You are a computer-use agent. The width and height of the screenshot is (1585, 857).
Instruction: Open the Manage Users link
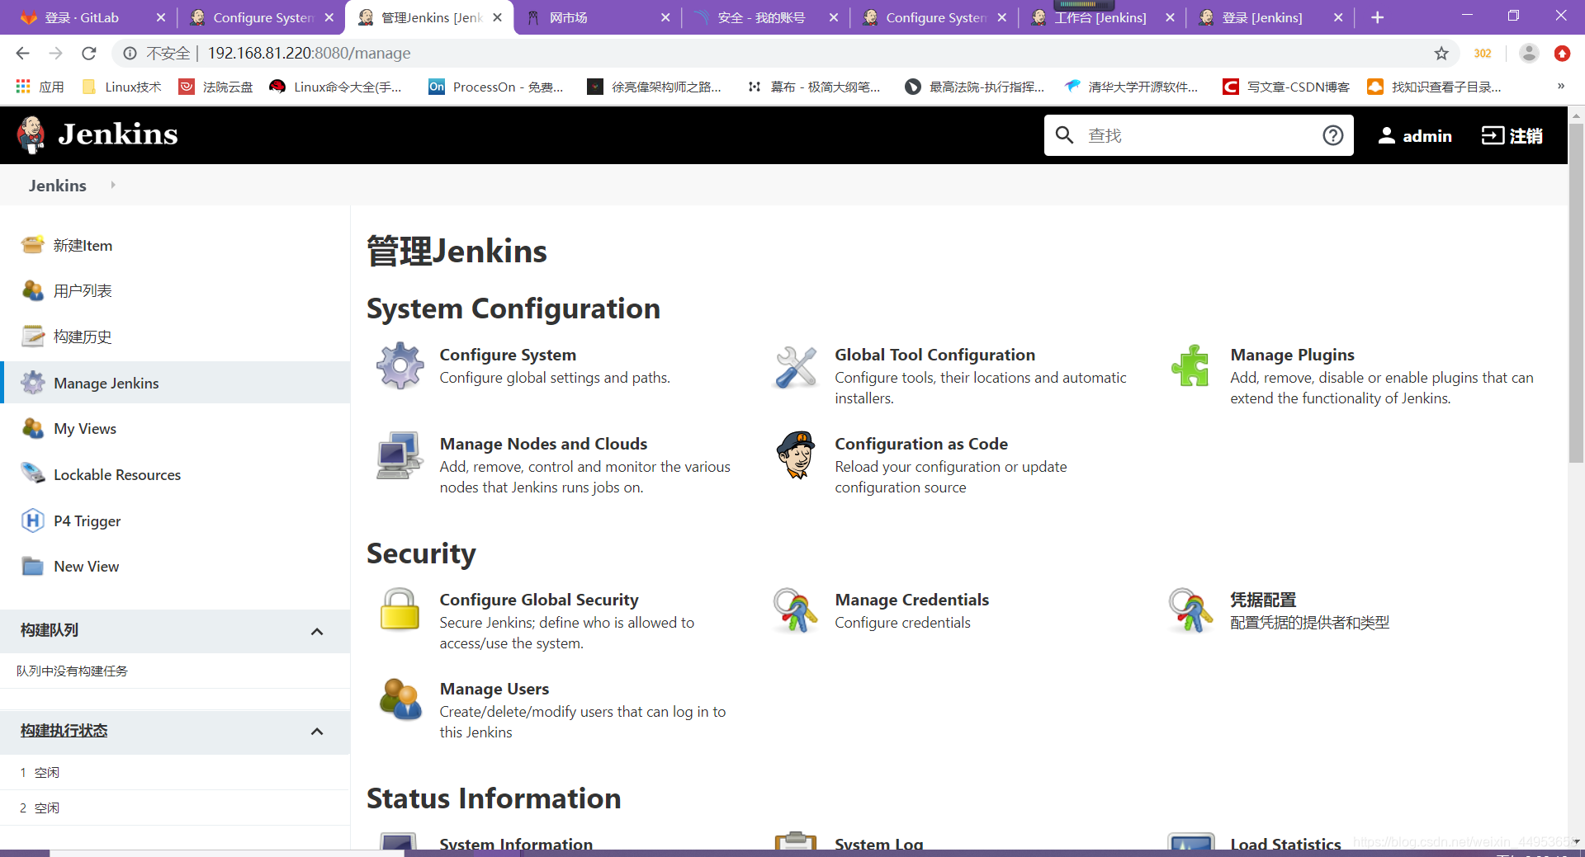(x=494, y=689)
